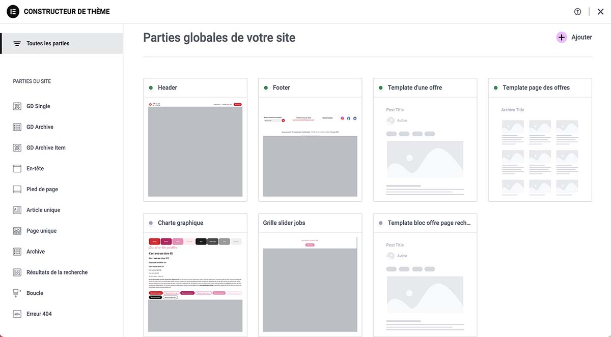Click the GD Single icon
The width and height of the screenshot is (611, 337).
click(x=17, y=106)
